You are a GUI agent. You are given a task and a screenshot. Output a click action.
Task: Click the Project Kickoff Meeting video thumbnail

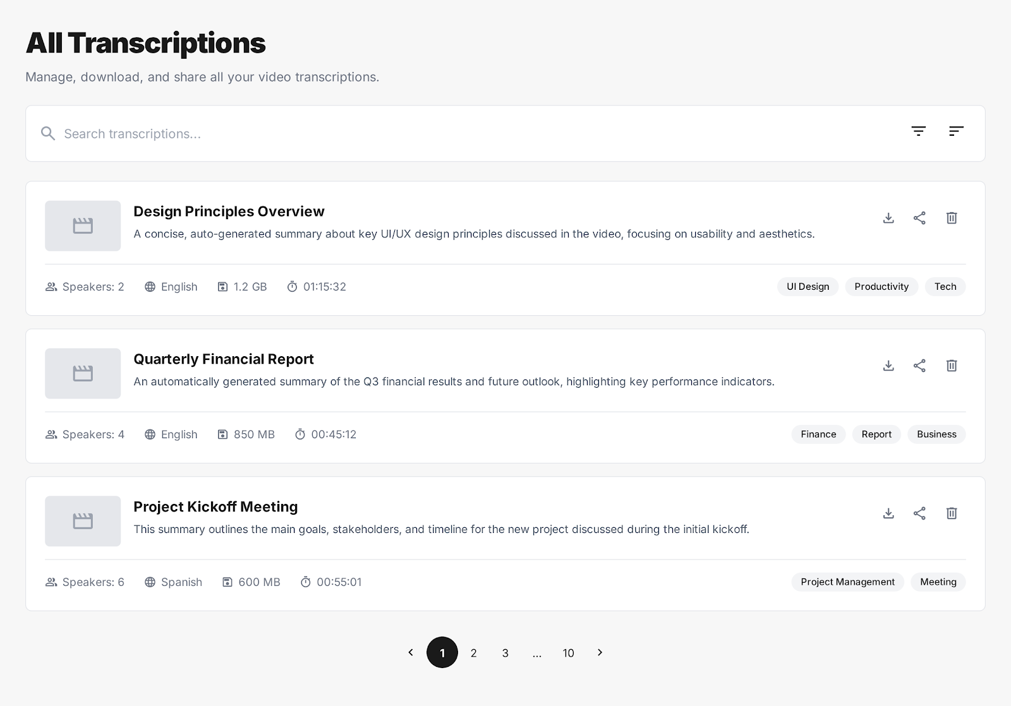[82, 521]
